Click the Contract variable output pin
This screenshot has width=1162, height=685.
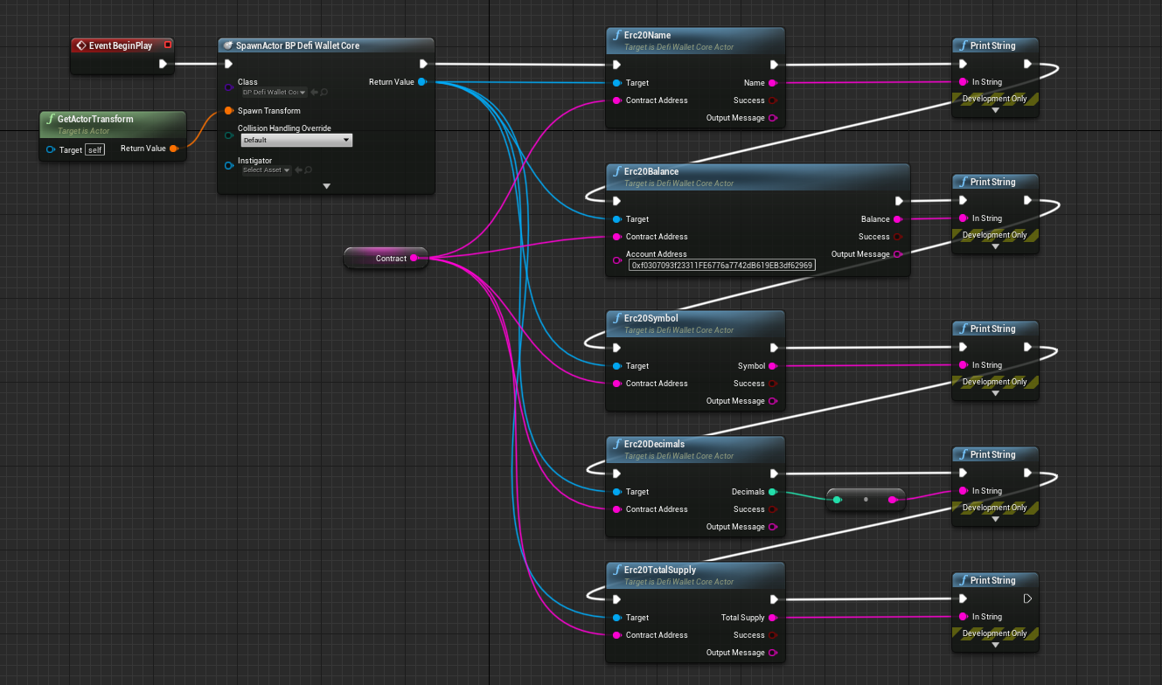click(x=414, y=259)
